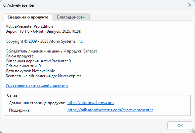Viewport: 195px width, 133px height.
Task: Open the https://atomisystems.com product homepage link
Action: click(91, 103)
